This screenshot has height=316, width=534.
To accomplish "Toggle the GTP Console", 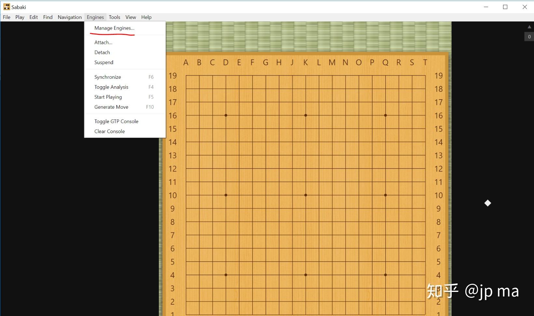I will pos(116,121).
